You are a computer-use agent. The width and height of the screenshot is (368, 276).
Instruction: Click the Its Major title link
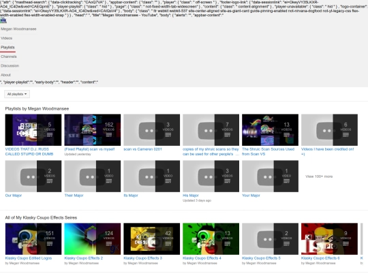coord(131,196)
